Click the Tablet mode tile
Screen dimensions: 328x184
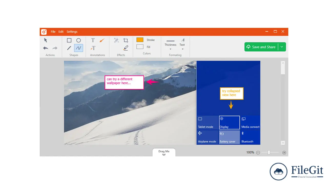pyautogui.click(x=208, y=123)
